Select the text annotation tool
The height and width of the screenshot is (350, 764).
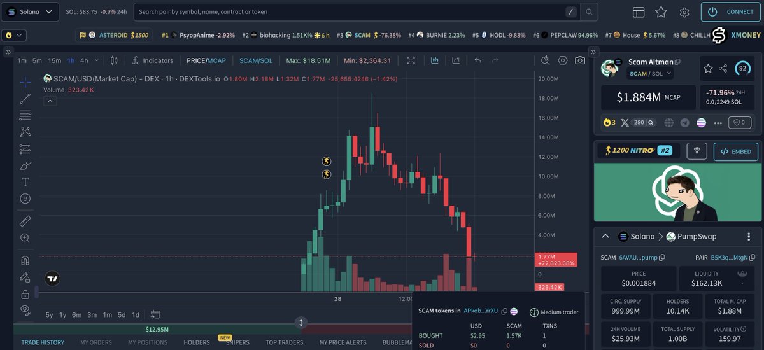coord(25,182)
